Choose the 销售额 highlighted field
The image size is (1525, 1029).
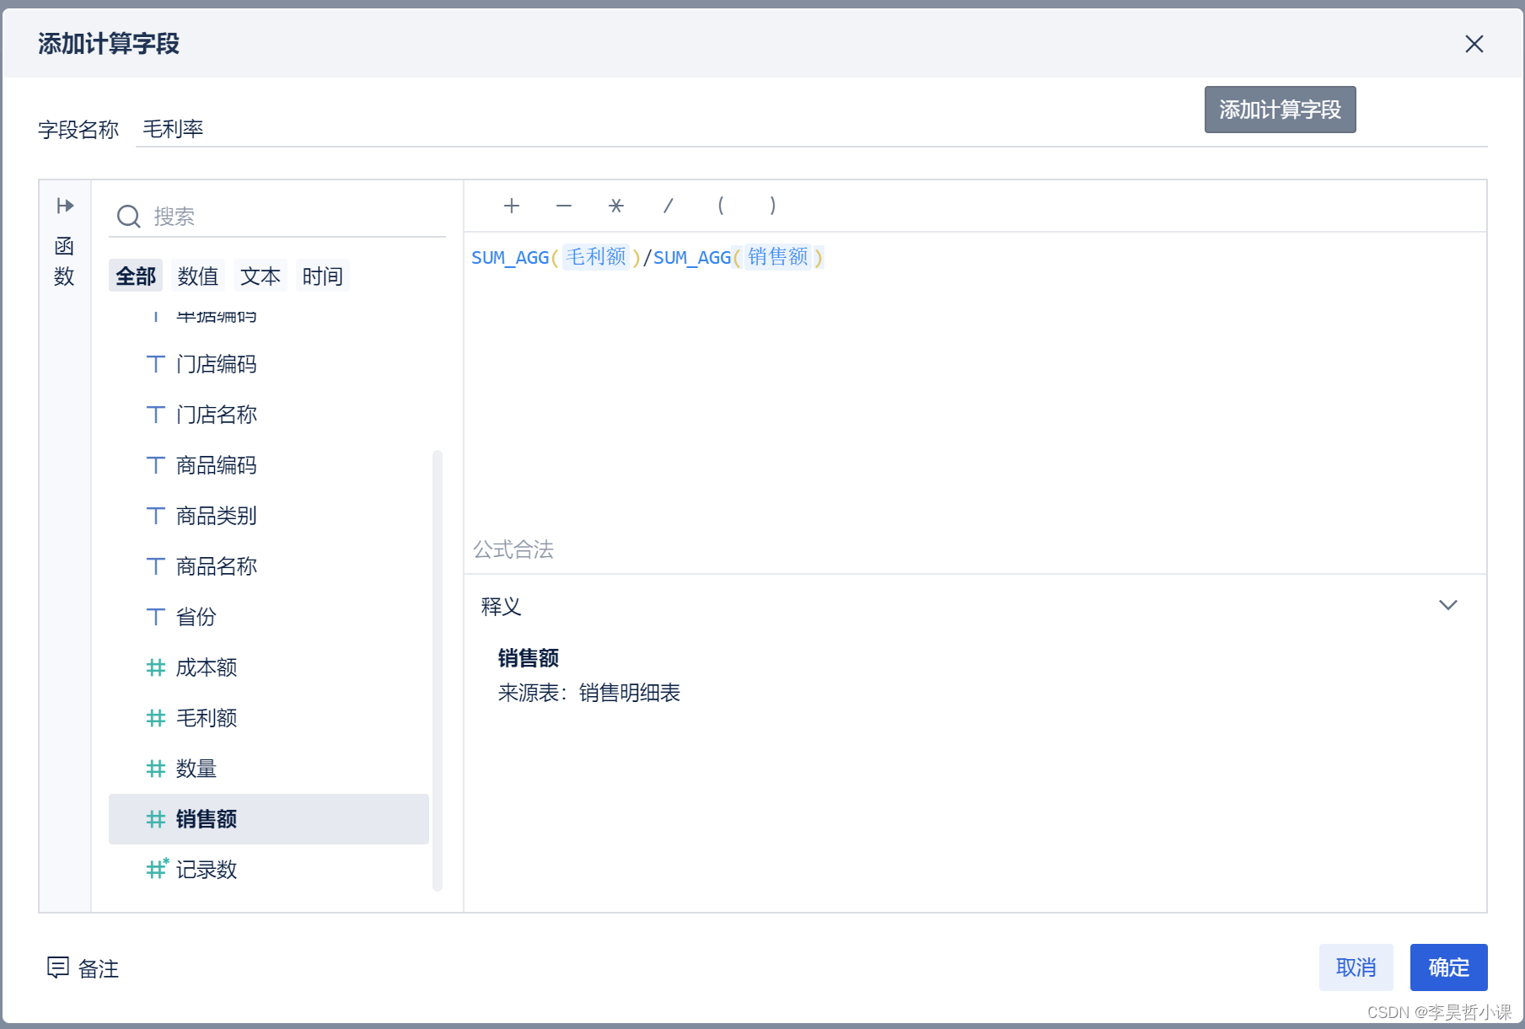[x=269, y=819]
